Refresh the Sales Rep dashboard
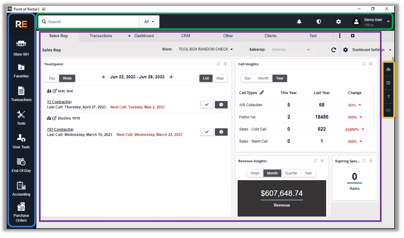The width and height of the screenshot is (404, 238). [334, 50]
